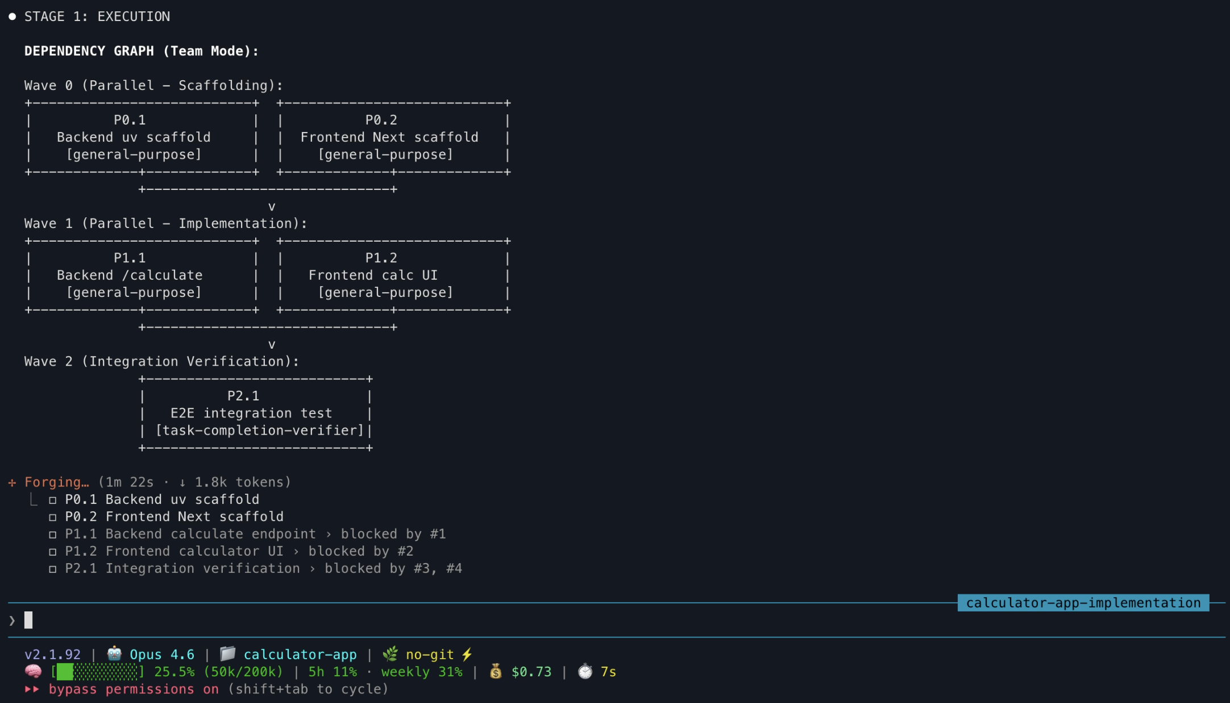This screenshot has height=703, width=1230.
Task: Click the leaf icon beside no-git
Action: pyautogui.click(x=390, y=654)
